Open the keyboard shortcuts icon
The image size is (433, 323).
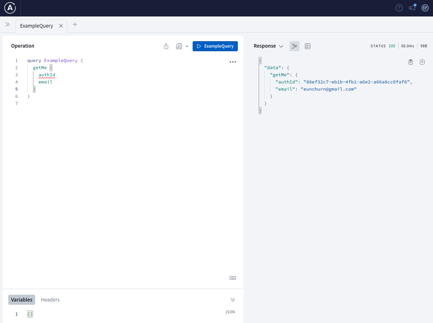click(x=233, y=278)
